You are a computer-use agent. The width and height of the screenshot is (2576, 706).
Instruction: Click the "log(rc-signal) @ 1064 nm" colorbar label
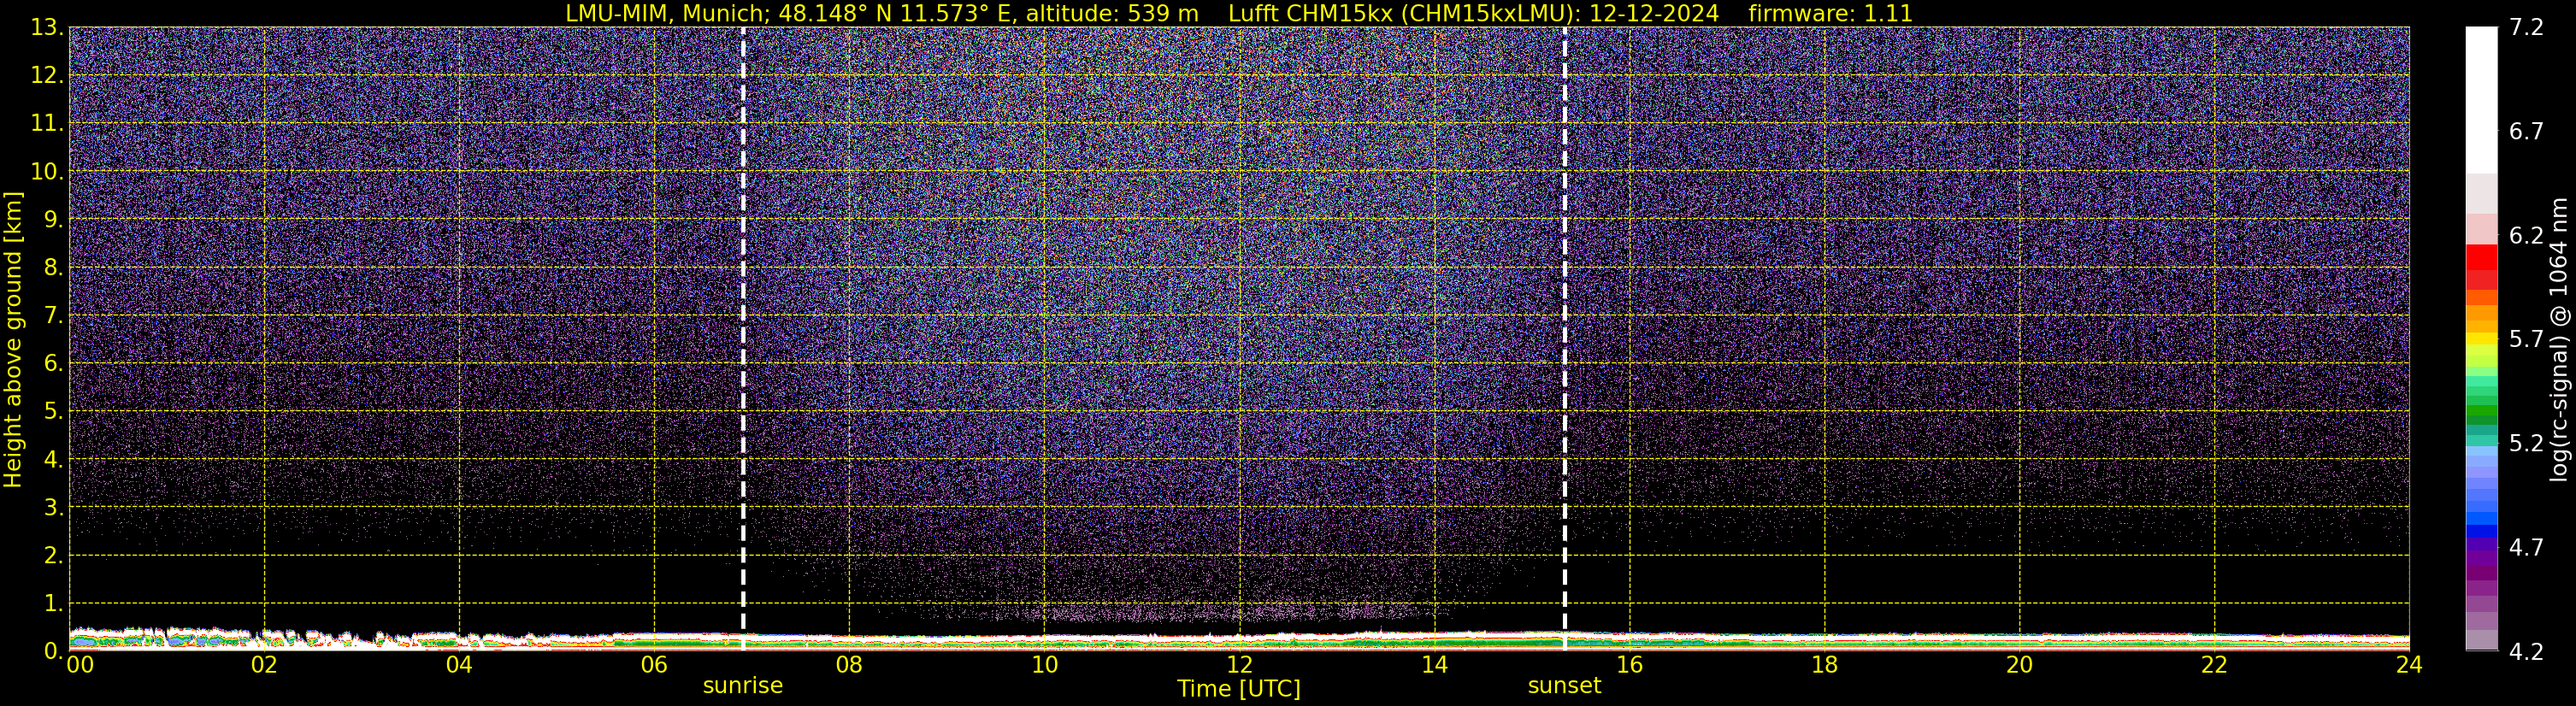pos(2558,340)
